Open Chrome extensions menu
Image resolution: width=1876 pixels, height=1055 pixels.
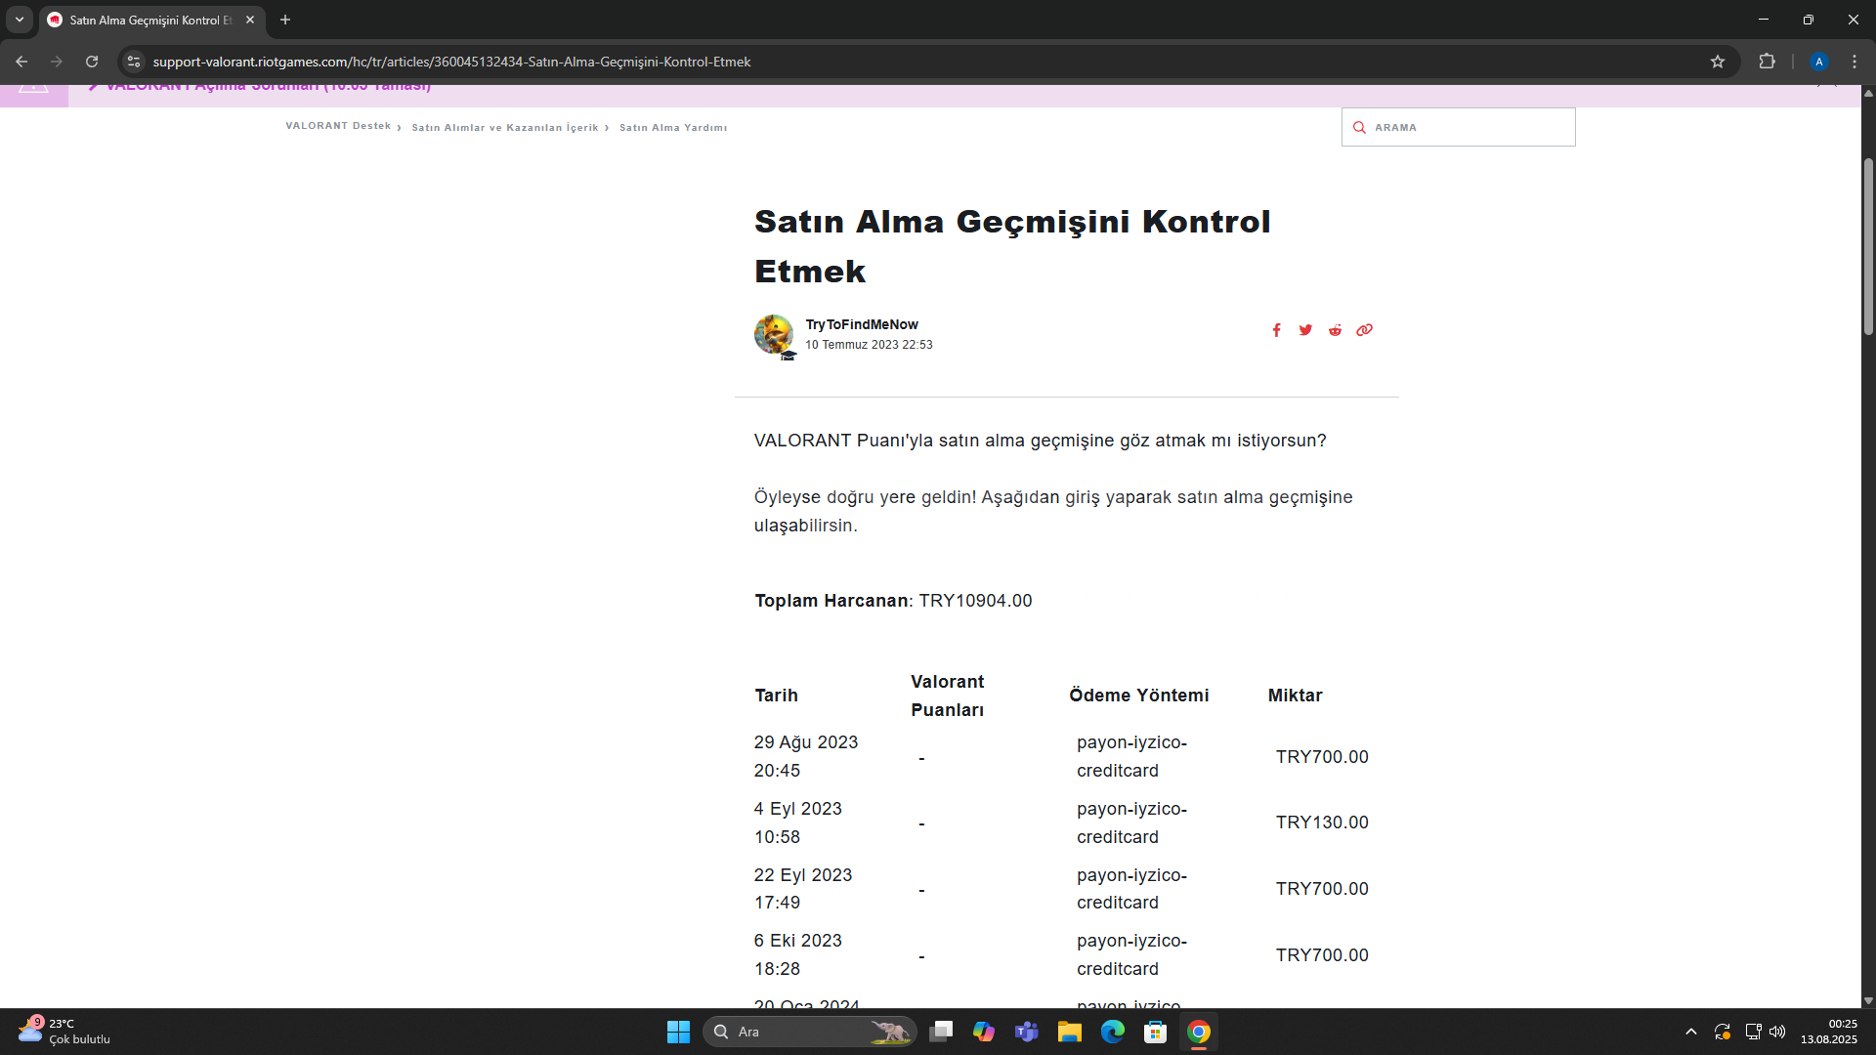[1767, 62]
